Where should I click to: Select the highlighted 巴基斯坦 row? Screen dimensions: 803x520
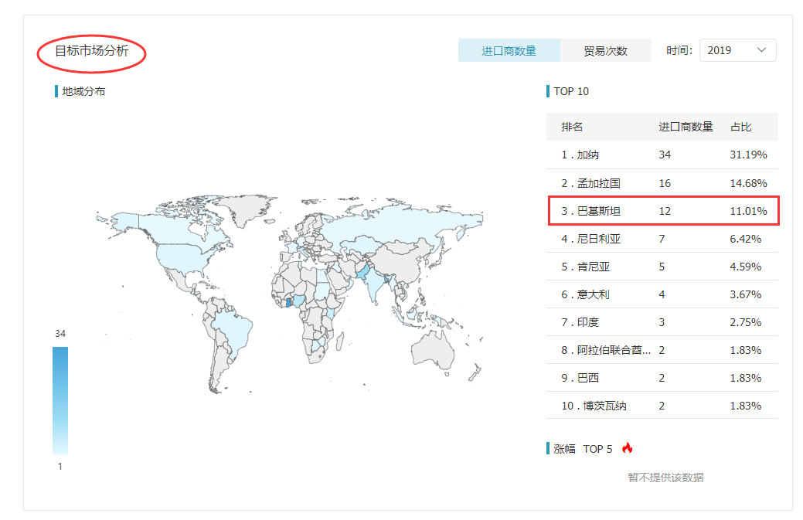point(662,210)
